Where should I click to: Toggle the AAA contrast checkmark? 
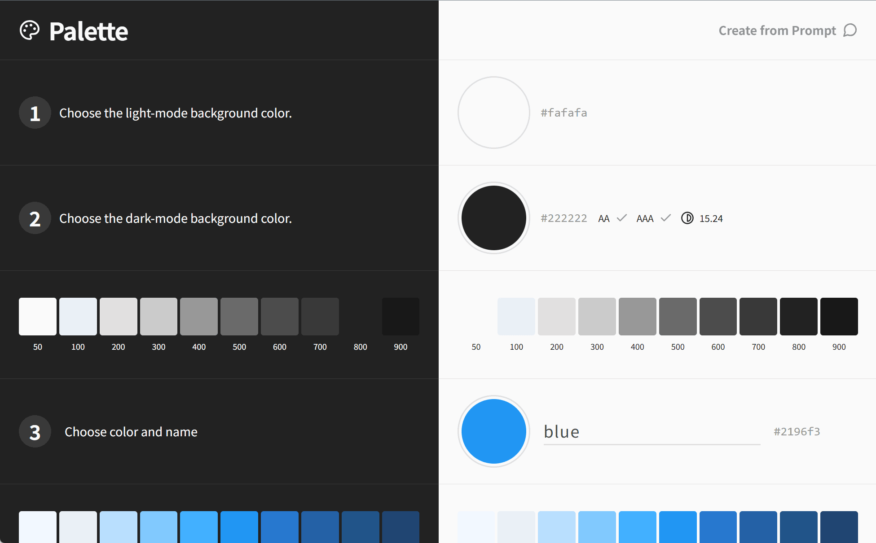pos(665,218)
